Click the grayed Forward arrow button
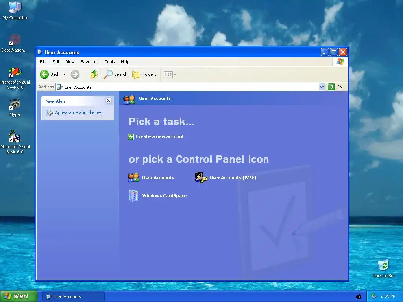Image resolution: width=403 pixels, height=302 pixels. [75, 74]
